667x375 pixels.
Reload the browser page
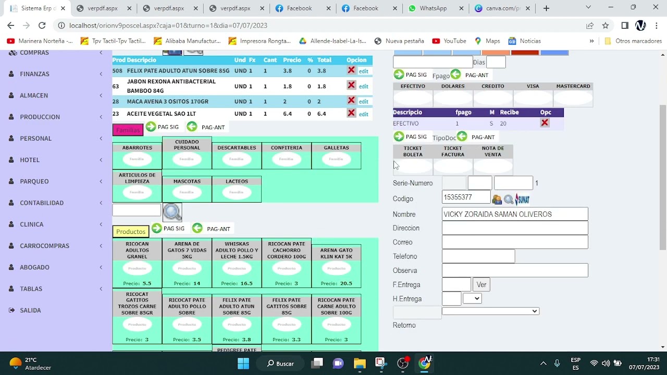42,25
